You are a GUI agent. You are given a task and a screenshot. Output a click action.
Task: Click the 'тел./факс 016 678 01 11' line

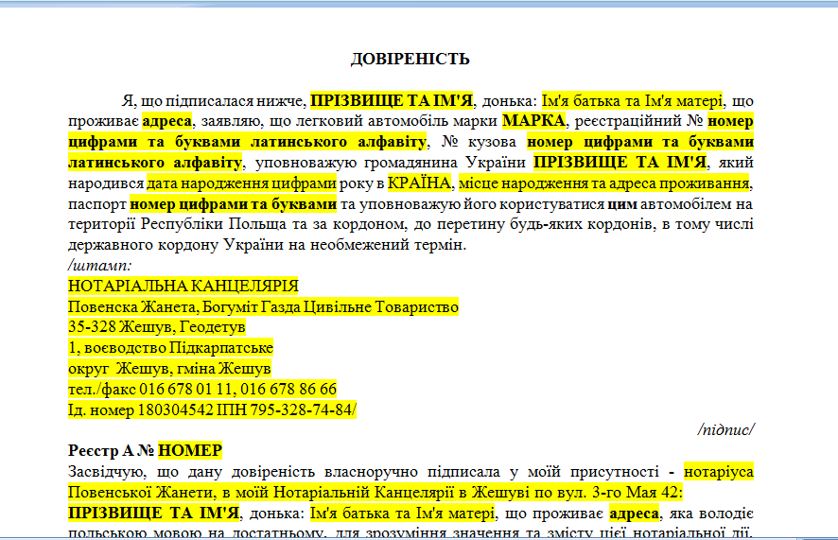coord(201,389)
